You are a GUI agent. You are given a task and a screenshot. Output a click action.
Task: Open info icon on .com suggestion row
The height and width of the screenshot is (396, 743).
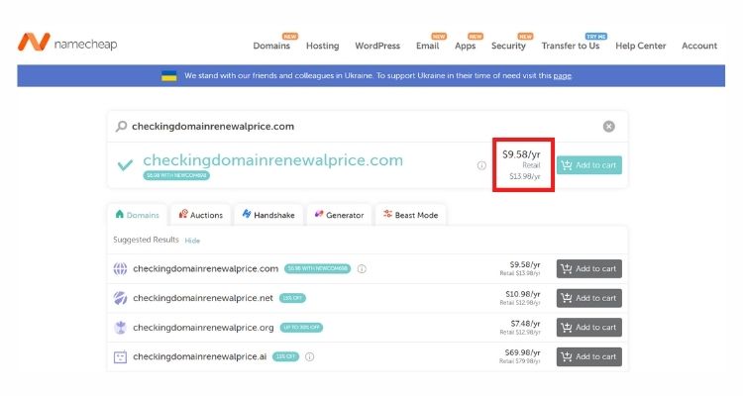pyautogui.click(x=362, y=268)
